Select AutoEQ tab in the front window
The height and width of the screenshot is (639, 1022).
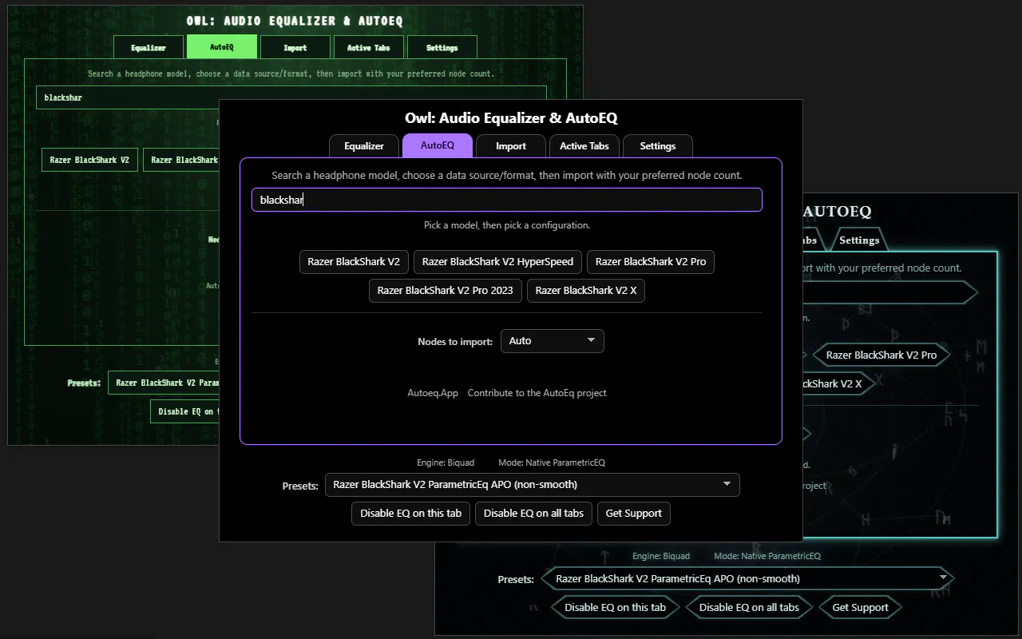pos(438,146)
